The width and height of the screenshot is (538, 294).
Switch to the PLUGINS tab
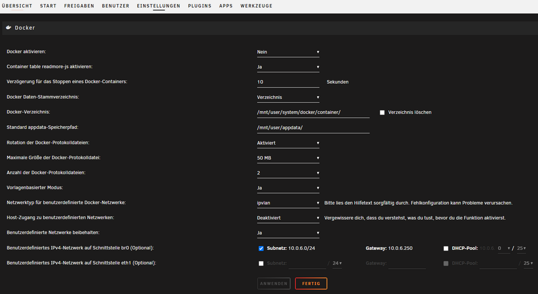click(x=200, y=6)
